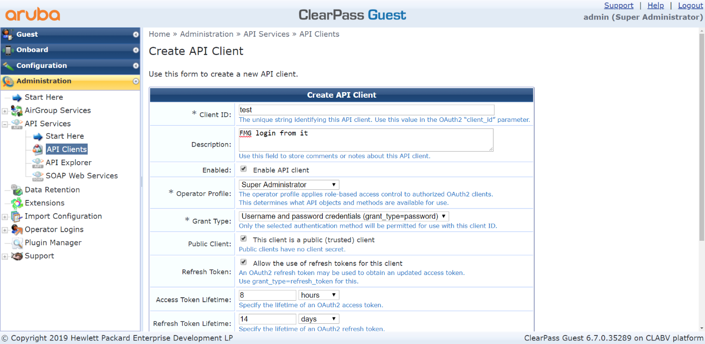
Task: Click the Support handshake icon
Action: (x=17, y=256)
